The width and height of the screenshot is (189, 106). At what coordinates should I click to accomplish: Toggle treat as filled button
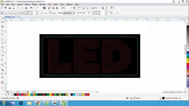point(111,13)
